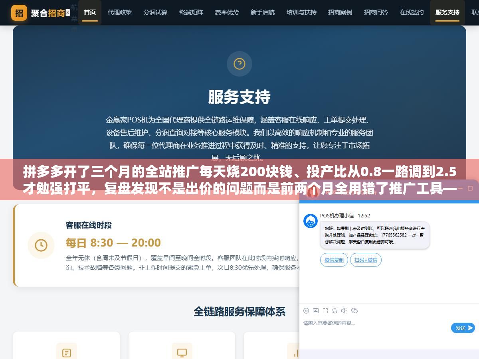Screen dimensions: 479x359
Task: Open the 代理政策 nav item
Action: point(120,12)
